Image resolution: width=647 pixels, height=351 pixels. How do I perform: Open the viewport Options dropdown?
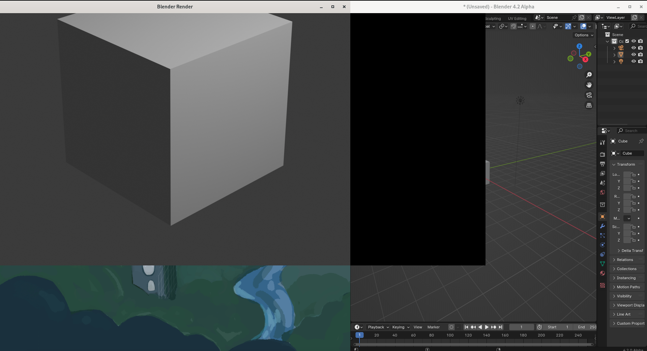[x=584, y=35]
